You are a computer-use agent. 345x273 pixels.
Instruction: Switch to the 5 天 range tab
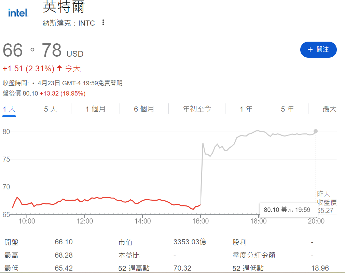tap(50, 109)
